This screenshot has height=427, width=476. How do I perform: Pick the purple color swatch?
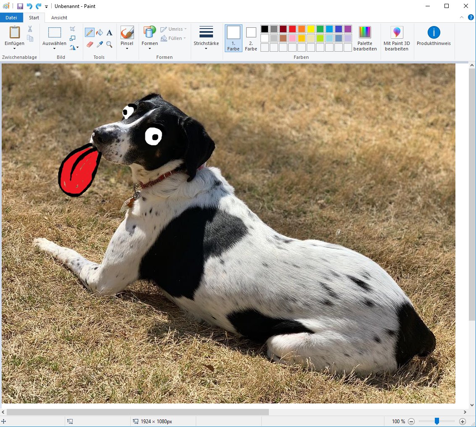pyautogui.click(x=348, y=29)
